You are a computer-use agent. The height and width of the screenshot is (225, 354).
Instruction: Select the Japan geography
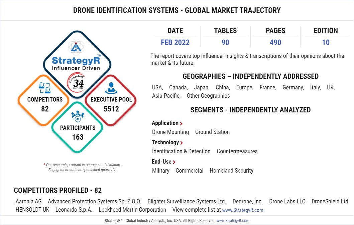tap(202, 87)
